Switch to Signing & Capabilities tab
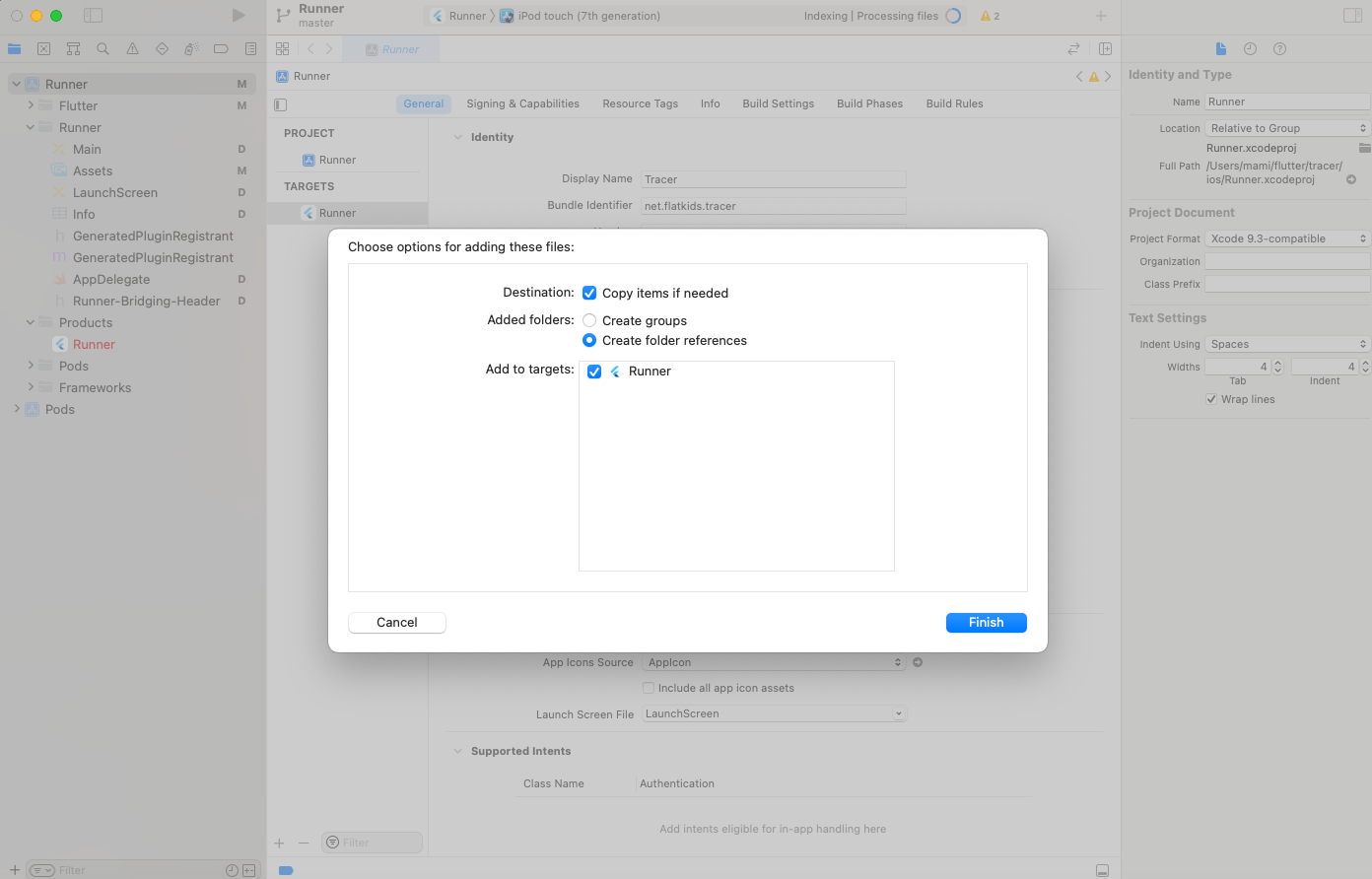The image size is (1372, 879). [522, 103]
